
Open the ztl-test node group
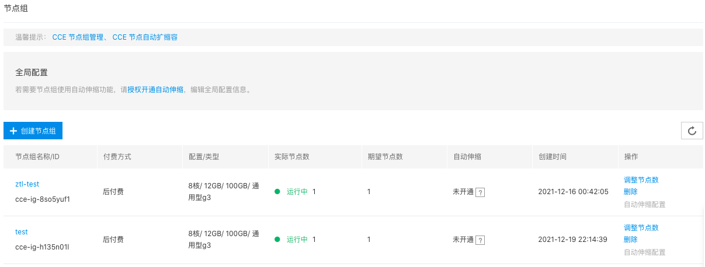point(27,184)
